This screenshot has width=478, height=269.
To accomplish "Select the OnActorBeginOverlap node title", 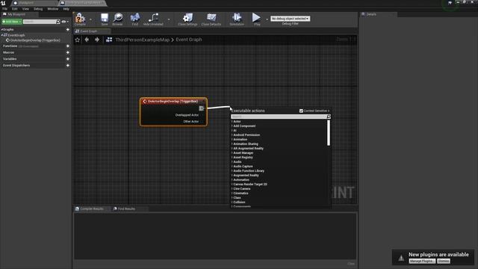I will click(173, 102).
